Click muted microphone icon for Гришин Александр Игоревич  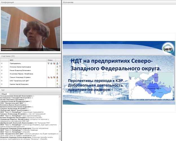click(49, 77)
